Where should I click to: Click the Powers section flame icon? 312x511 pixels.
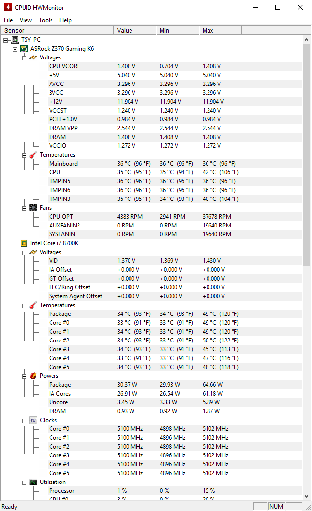coord(33,376)
